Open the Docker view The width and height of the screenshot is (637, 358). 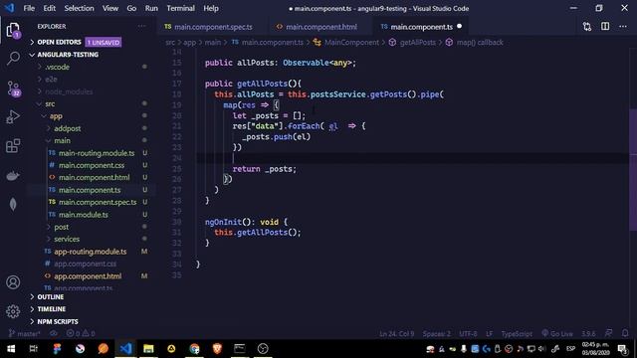pos(13,175)
